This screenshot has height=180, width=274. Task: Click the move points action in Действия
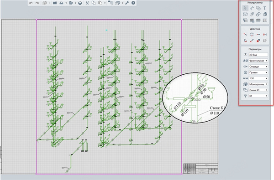click(x=245, y=35)
